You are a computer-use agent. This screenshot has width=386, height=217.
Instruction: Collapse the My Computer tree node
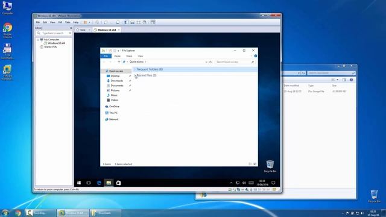(37, 39)
